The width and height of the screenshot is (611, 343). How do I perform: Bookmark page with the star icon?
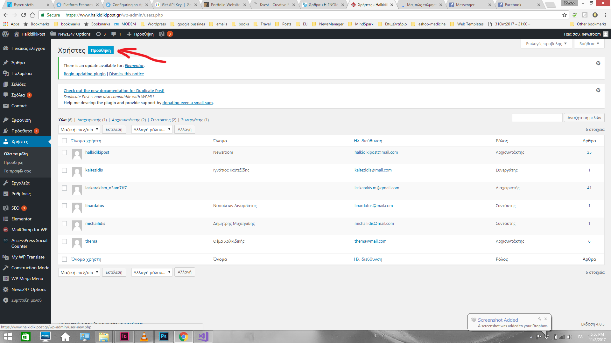(x=565, y=15)
